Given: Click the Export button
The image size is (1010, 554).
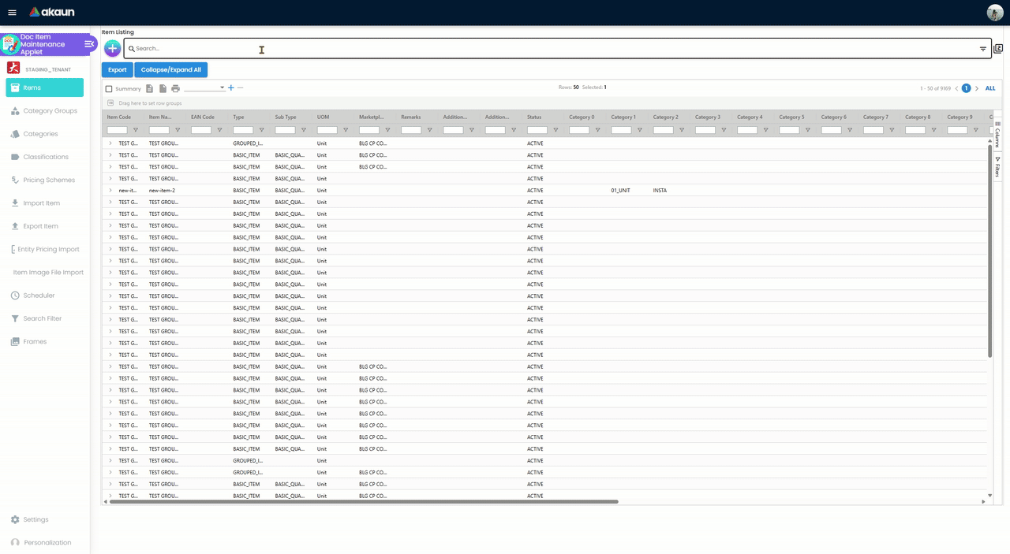Looking at the screenshot, I should pos(117,70).
